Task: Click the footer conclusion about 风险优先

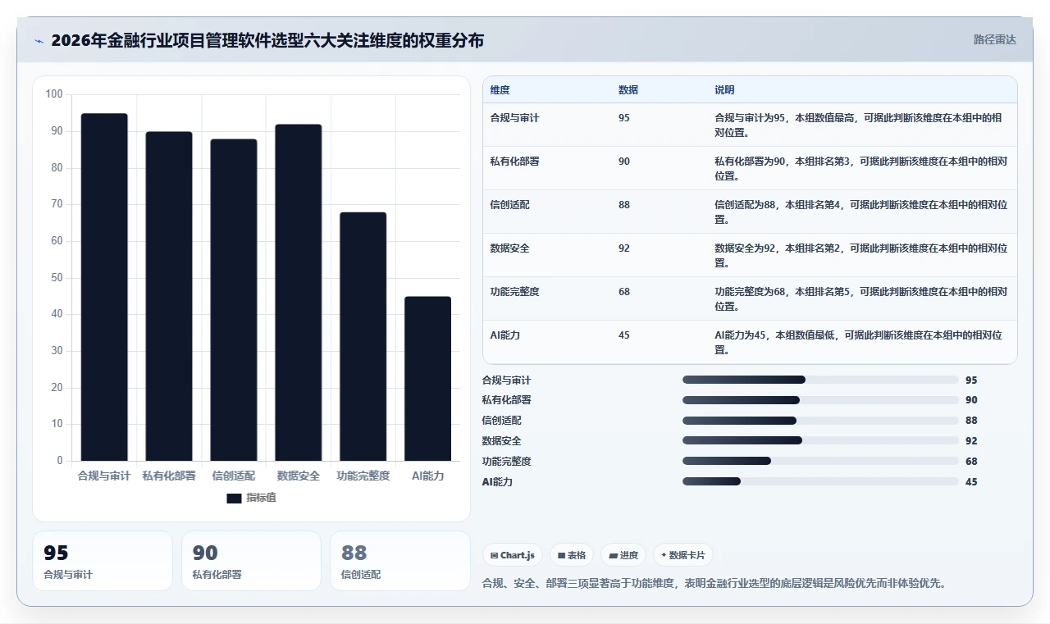Action: click(x=714, y=584)
